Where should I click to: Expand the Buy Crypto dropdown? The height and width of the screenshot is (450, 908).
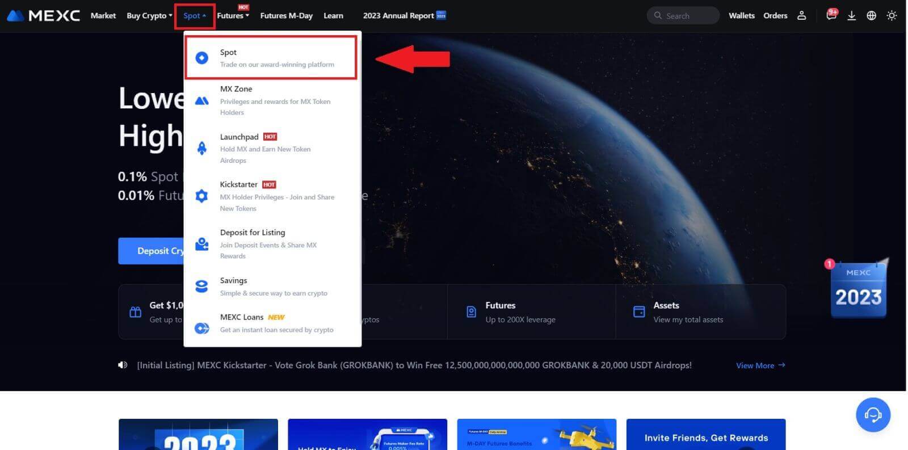[149, 16]
